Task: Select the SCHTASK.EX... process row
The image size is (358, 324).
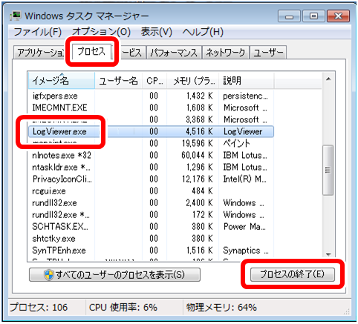Action: click(151, 226)
